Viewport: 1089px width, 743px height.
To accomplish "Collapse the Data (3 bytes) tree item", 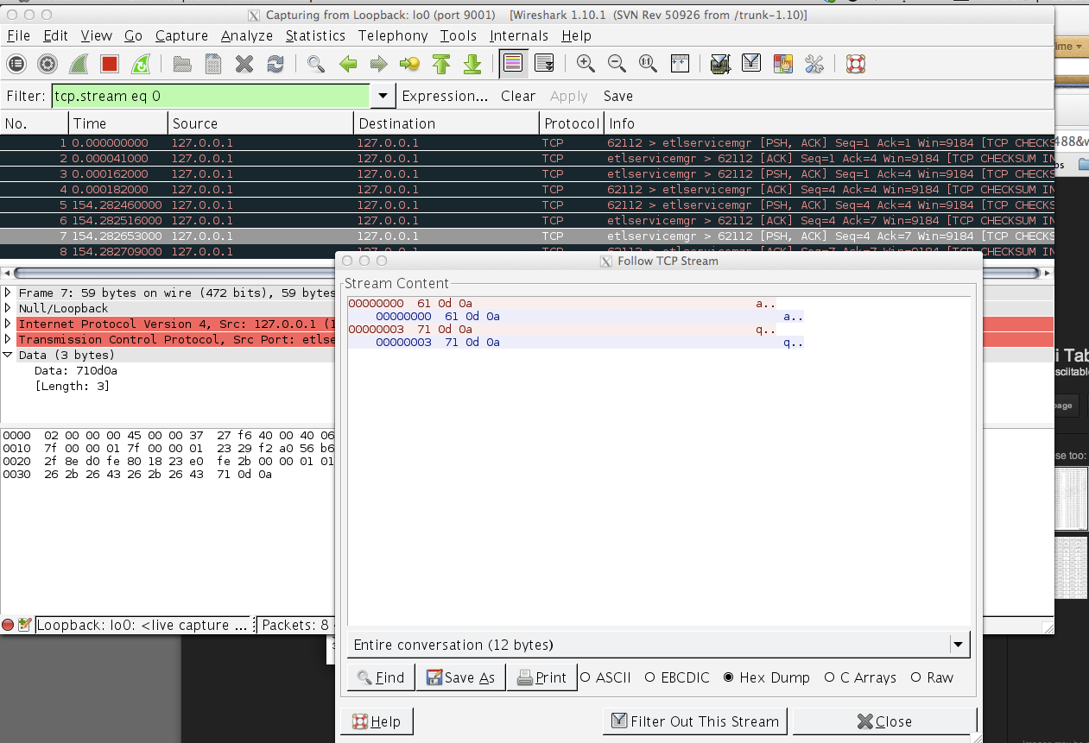I will (9, 355).
